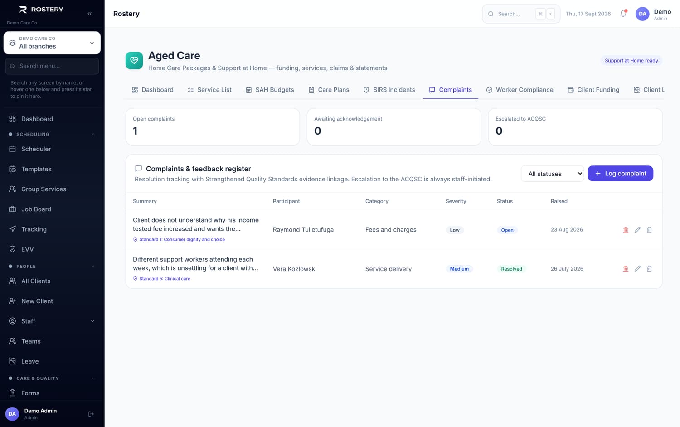Click the Awaiting acknowledgement card
Viewport: 680px width, 427px height.
point(394,126)
